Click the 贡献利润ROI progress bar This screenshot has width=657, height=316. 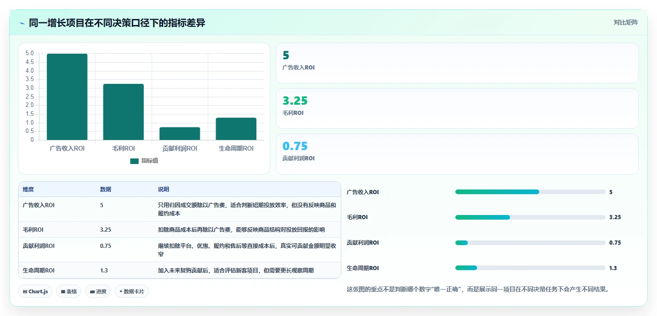(x=530, y=243)
